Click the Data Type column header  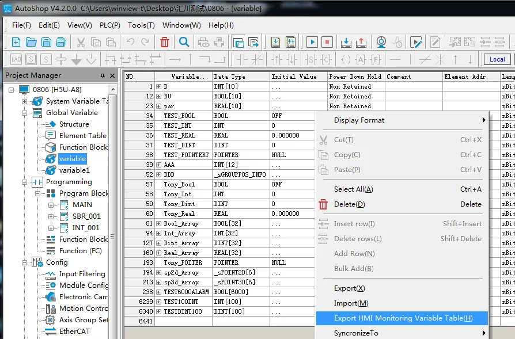coord(241,77)
